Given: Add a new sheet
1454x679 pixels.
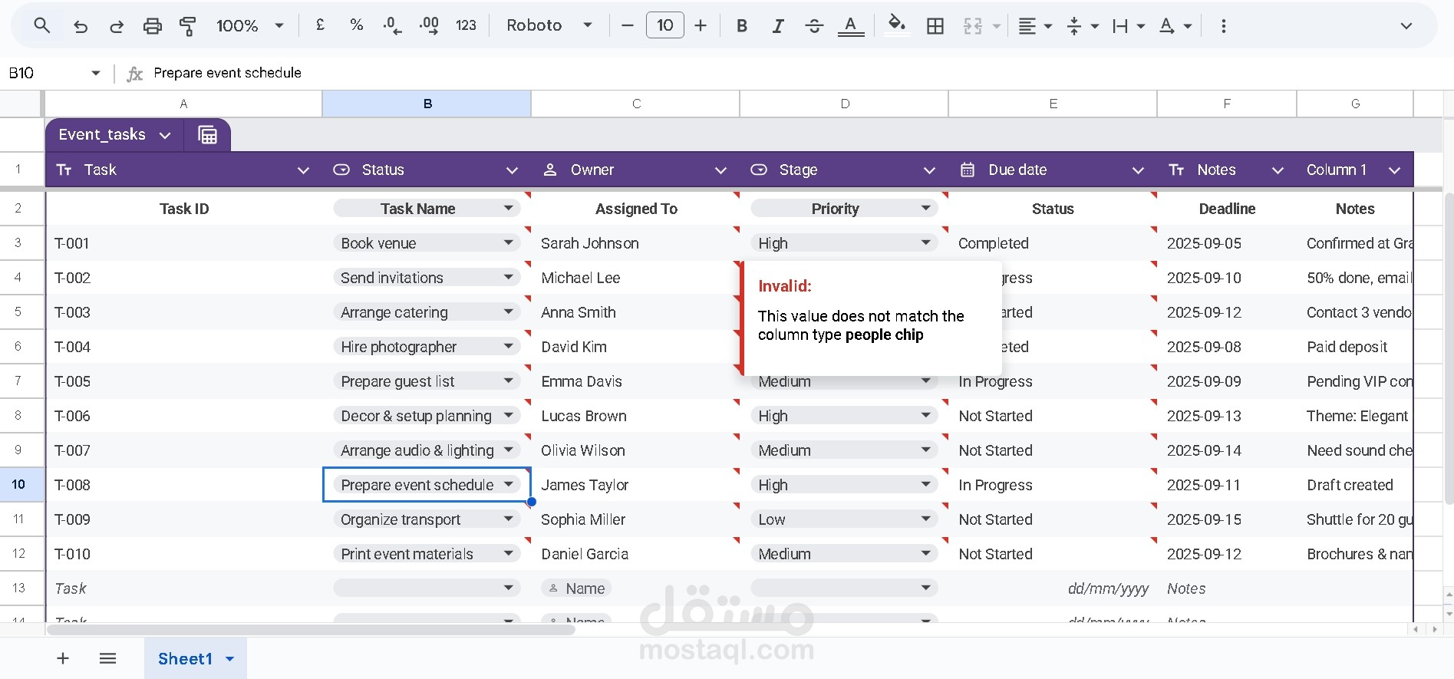Looking at the screenshot, I should [x=63, y=658].
